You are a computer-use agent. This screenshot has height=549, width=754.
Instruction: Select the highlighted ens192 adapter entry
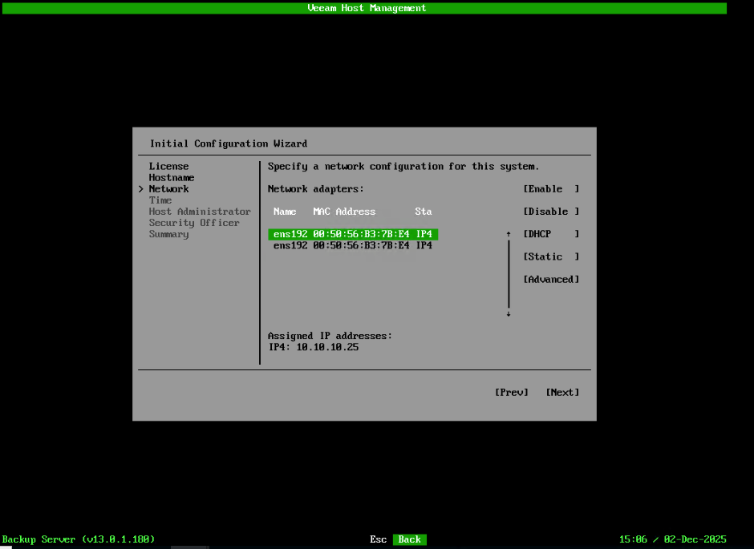pyautogui.click(x=354, y=233)
